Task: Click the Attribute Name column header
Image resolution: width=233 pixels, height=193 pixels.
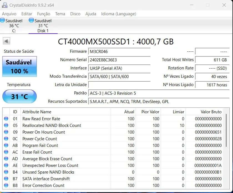Action: (65, 112)
